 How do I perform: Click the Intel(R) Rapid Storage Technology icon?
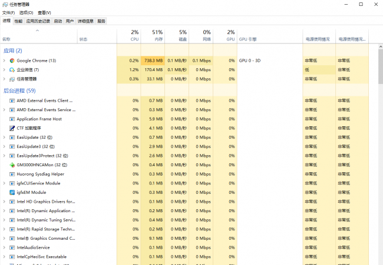tap(12, 229)
